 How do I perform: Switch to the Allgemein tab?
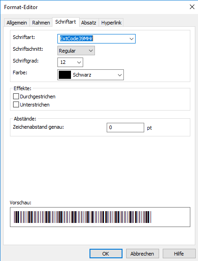click(17, 23)
